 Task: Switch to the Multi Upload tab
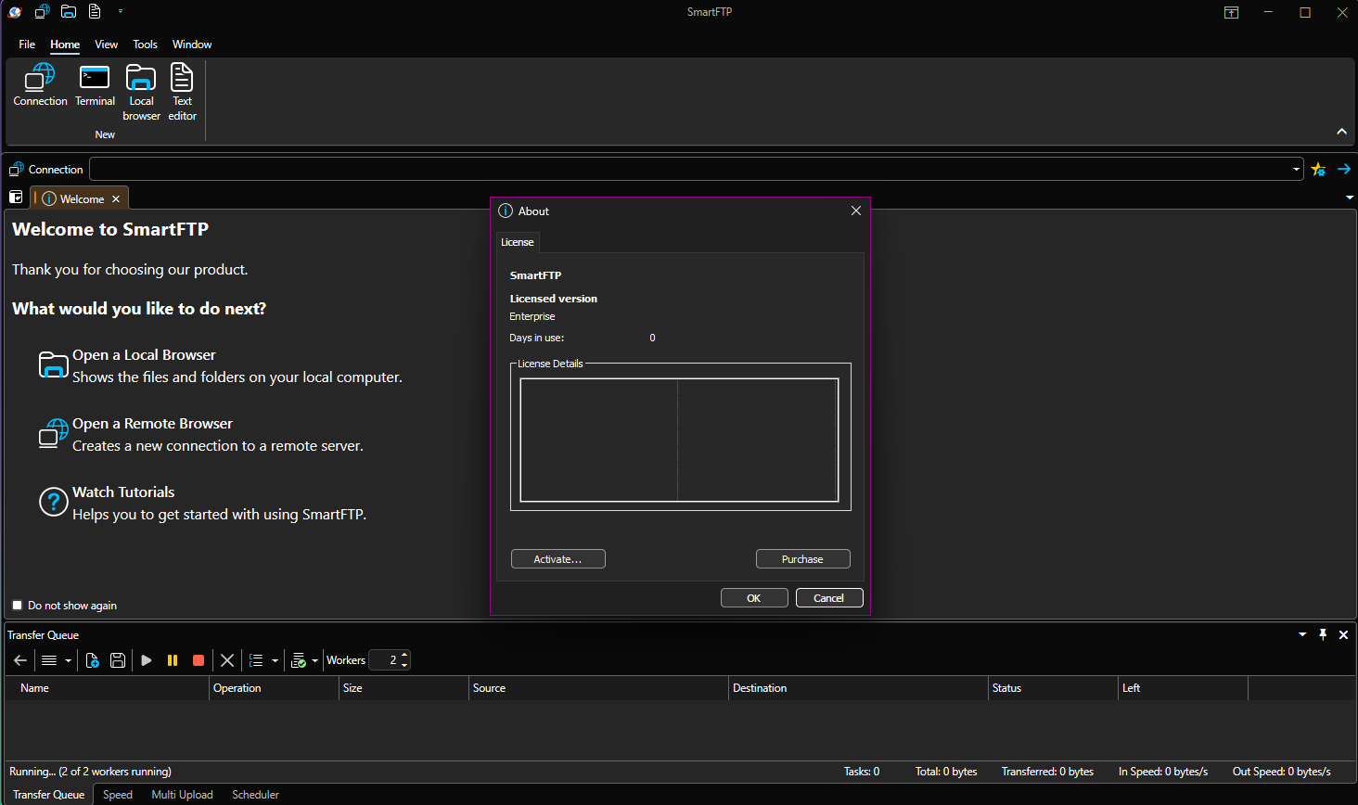tap(182, 795)
